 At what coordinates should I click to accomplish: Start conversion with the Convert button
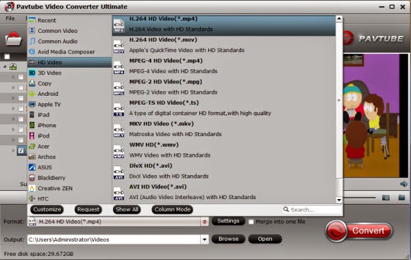coord(359,231)
